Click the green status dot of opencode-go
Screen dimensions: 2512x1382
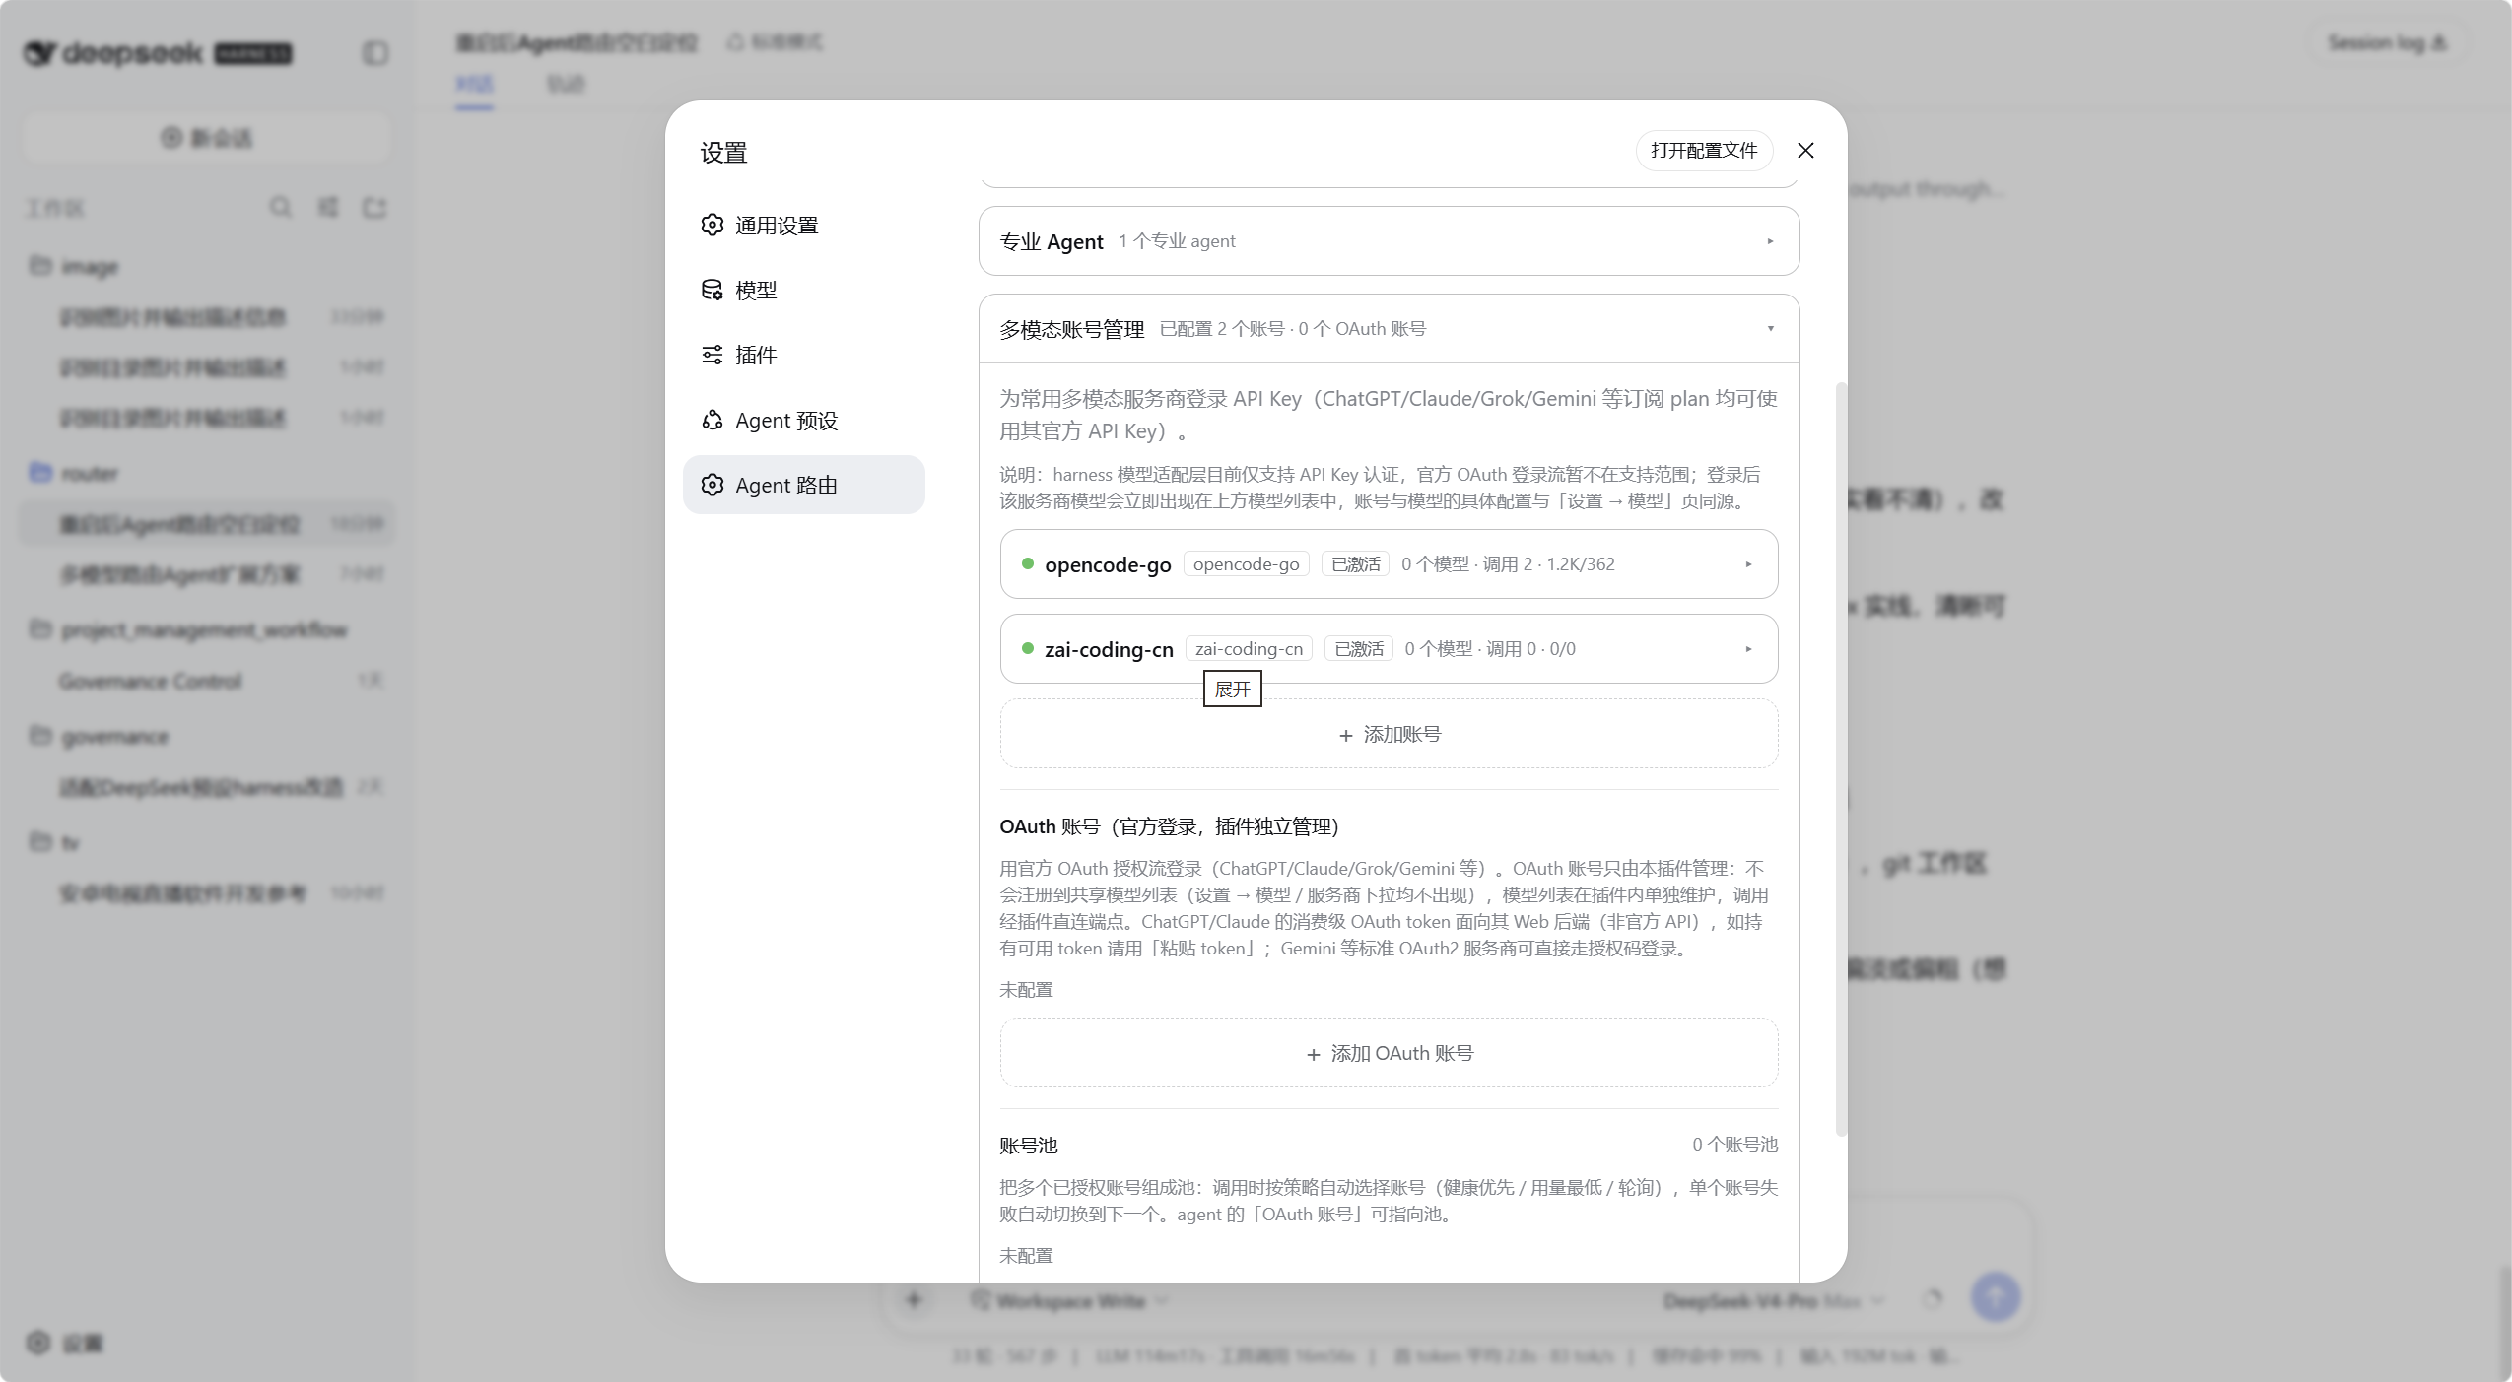click(1028, 564)
